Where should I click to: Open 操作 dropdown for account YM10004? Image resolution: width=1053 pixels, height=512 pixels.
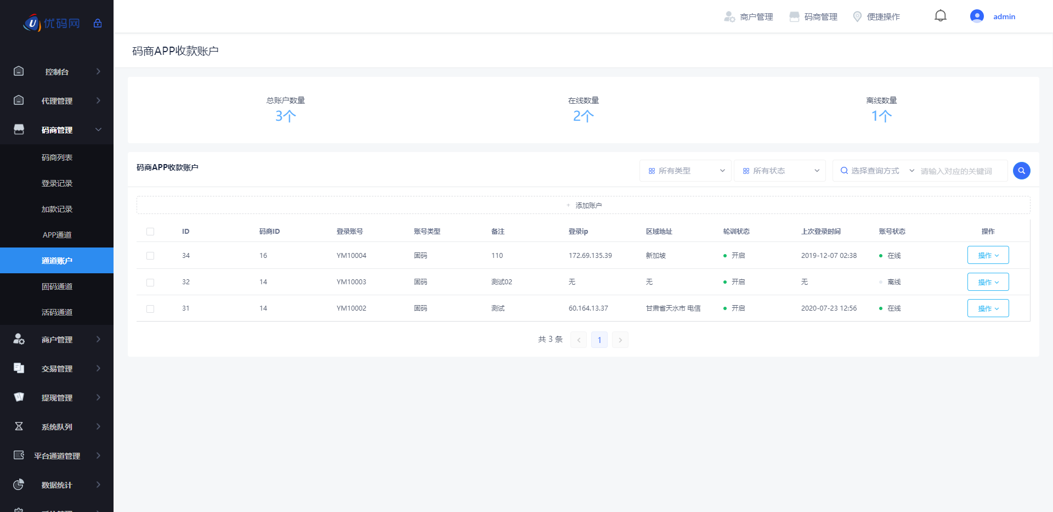pyautogui.click(x=988, y=255)
